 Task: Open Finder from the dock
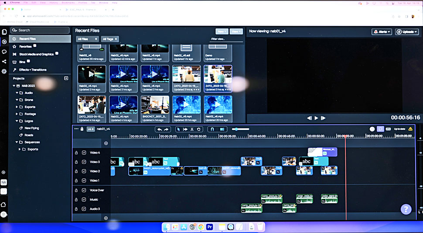(167, 227)
